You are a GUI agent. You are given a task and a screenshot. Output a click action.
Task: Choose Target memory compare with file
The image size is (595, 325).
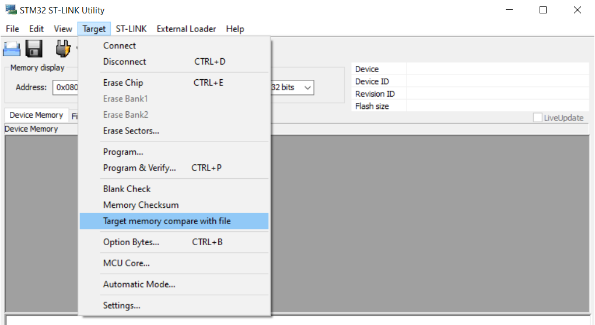pos(174,221)
